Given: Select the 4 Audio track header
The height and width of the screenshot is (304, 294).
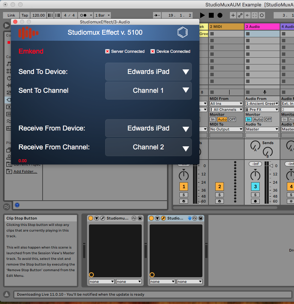Looking at the screenshot, I should [288, 26].
